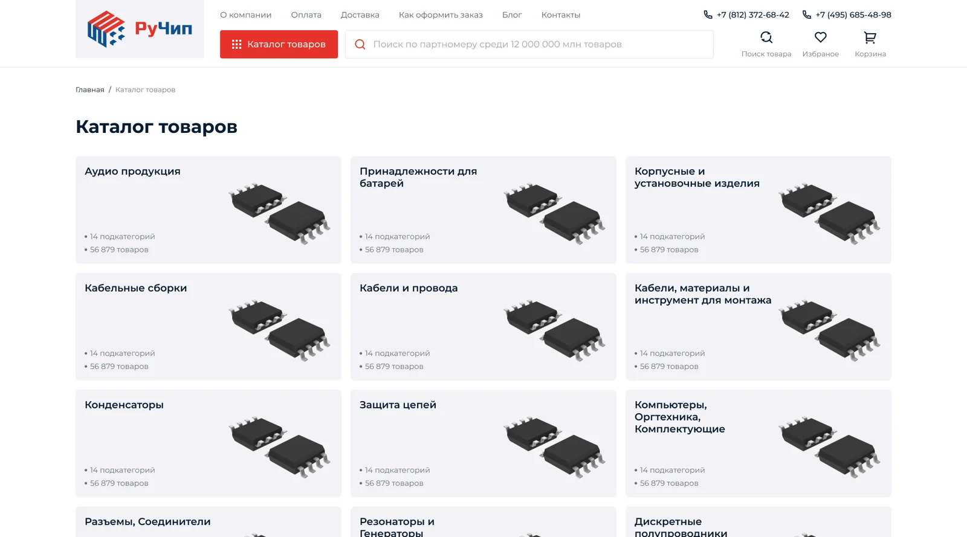Image resolution: width=967 pixels, height=537 pixels.
Task: Open the Аудио продукция category
Action: [x=209, y=210]
